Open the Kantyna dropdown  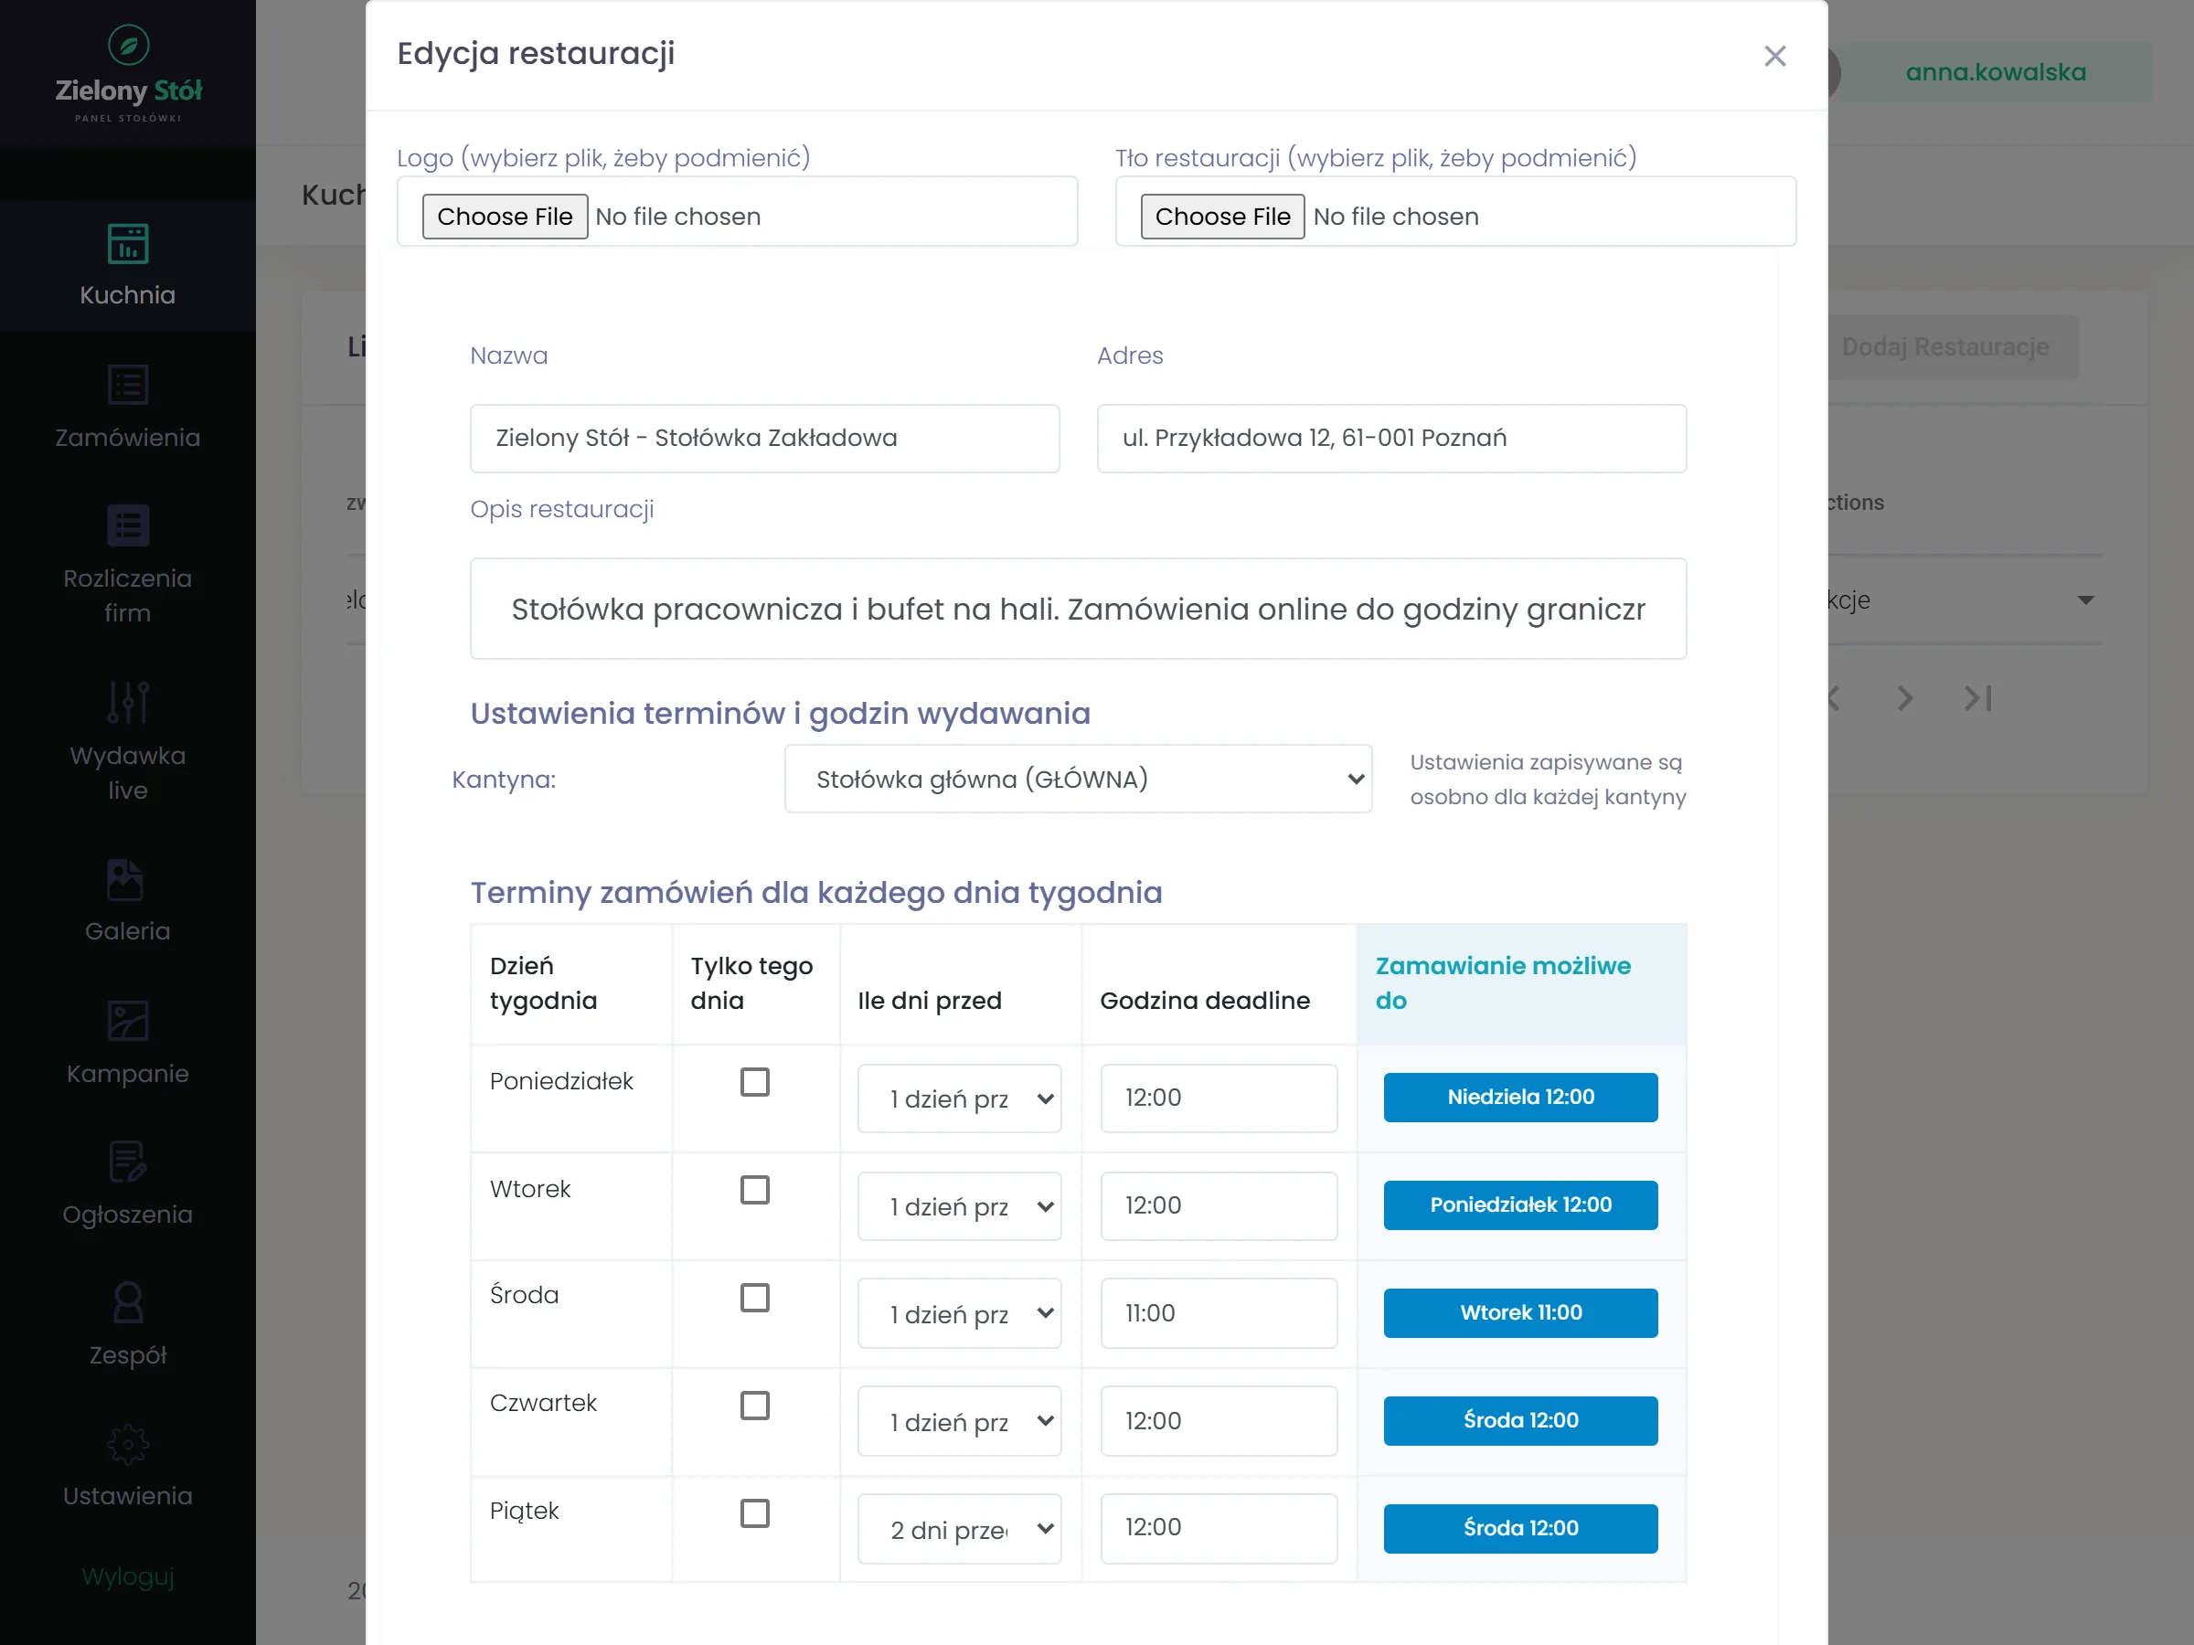point(1078,780)
